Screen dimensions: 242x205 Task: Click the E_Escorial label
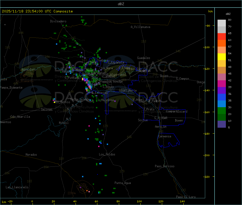(x=99, y=93)
